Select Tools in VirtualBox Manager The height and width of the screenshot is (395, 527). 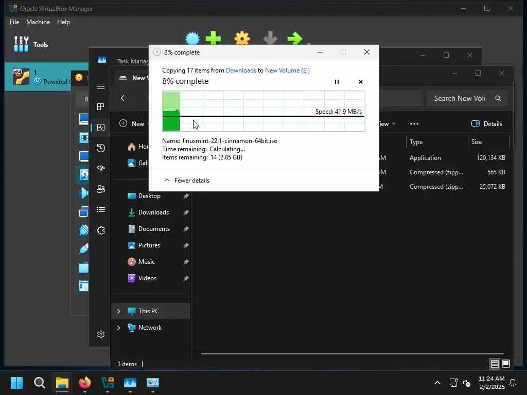pos(31,44)
